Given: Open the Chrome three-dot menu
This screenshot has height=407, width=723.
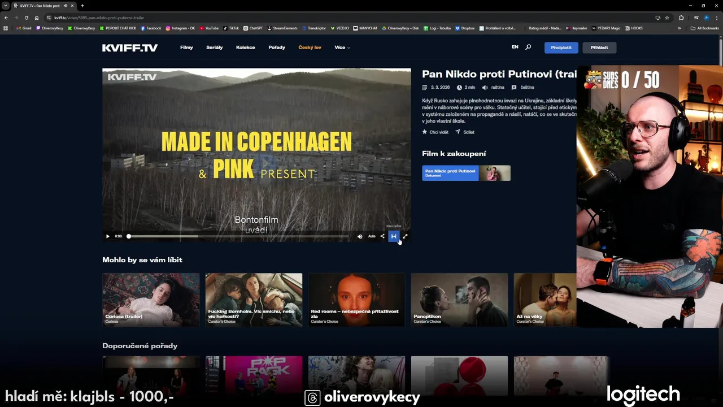Looking at the screenshot, I should point(717,18).
